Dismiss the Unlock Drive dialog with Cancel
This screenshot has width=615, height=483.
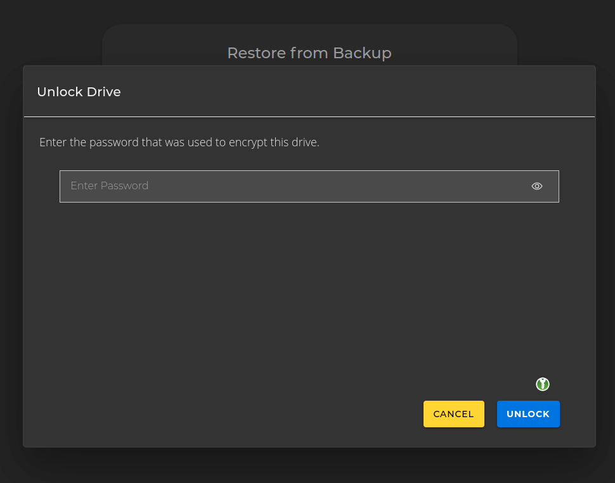click(x=453, y=414)
